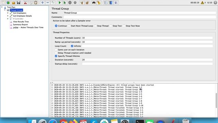Save the test plan with floppy icon
Screen dimensions: 218x123
click(18, 2)
